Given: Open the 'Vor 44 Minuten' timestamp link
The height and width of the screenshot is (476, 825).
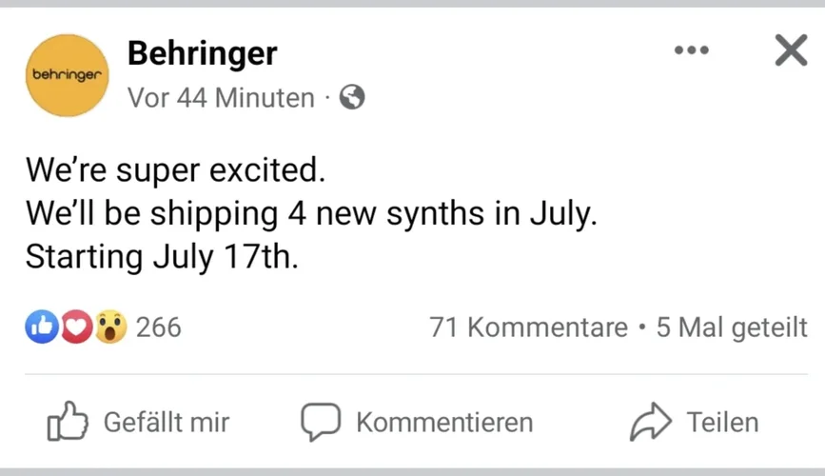Looking at the screenshot, I should [x=221, y=97].
